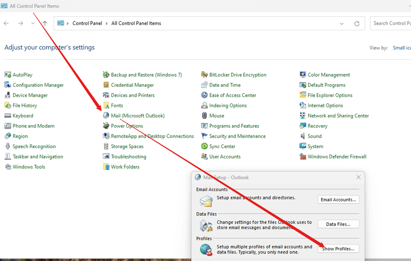Click the Search Control Panel field
Viewport: 411px width, 261px height.
coord(390,23)
